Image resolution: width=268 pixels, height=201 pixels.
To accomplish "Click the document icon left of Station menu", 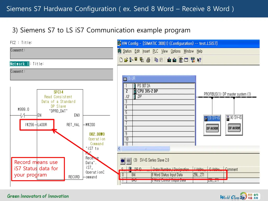I will (119, 51).
